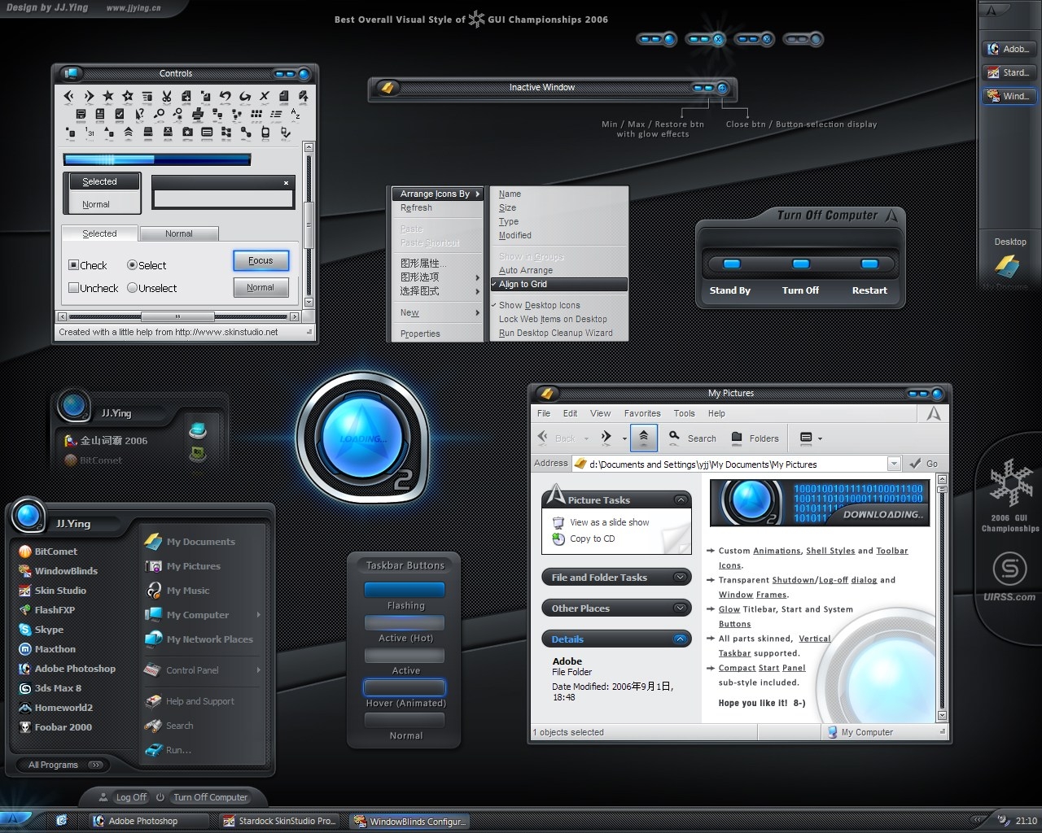Open the Favorites menu in My Pictures
This screenshot has width=1042, height=833.
point(642,413)
